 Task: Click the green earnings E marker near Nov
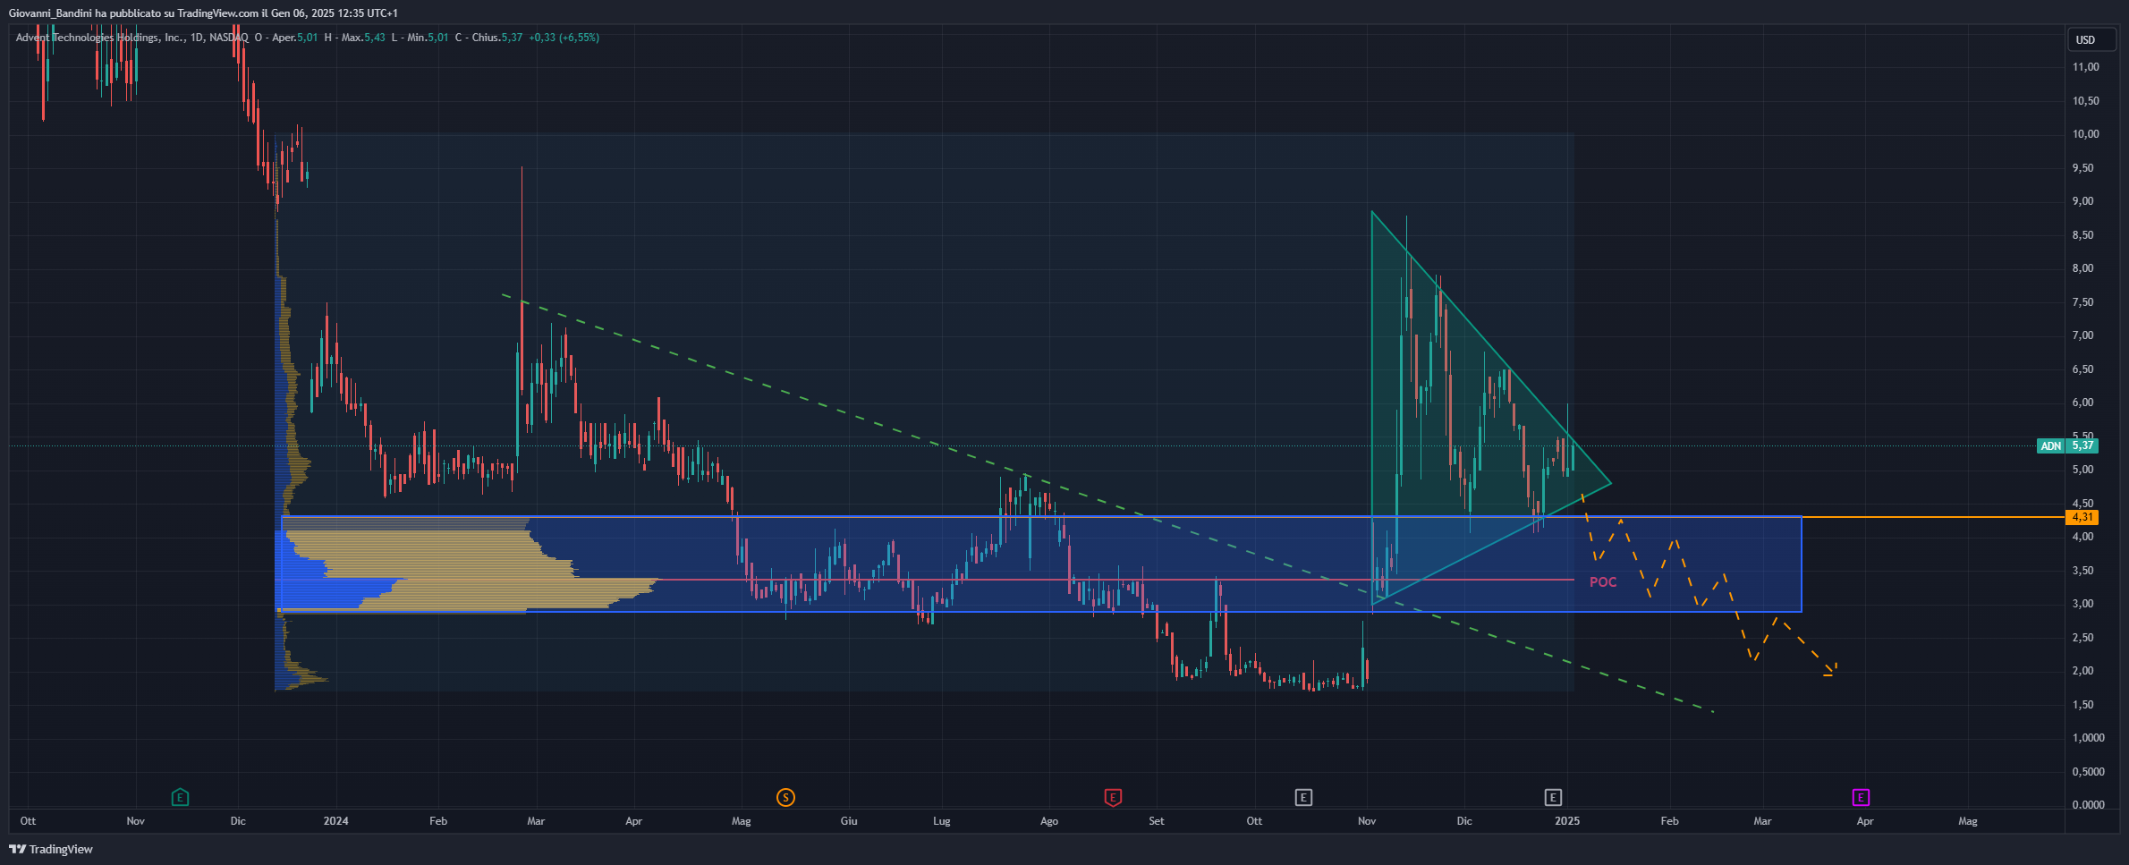click(x=180, y=796)
